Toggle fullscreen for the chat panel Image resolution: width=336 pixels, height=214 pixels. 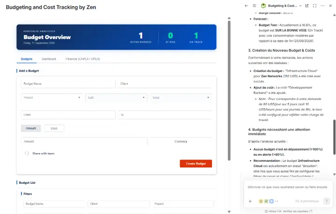(315, 6)
